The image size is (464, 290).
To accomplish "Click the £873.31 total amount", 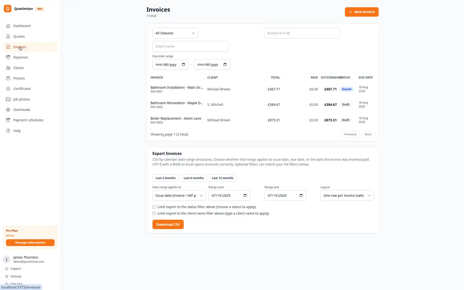I will point(274,120).
